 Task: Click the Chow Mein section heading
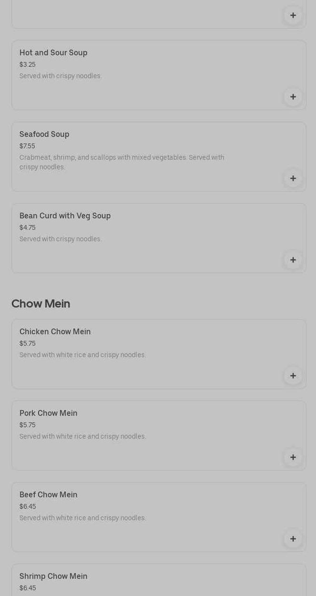[41, 304]
